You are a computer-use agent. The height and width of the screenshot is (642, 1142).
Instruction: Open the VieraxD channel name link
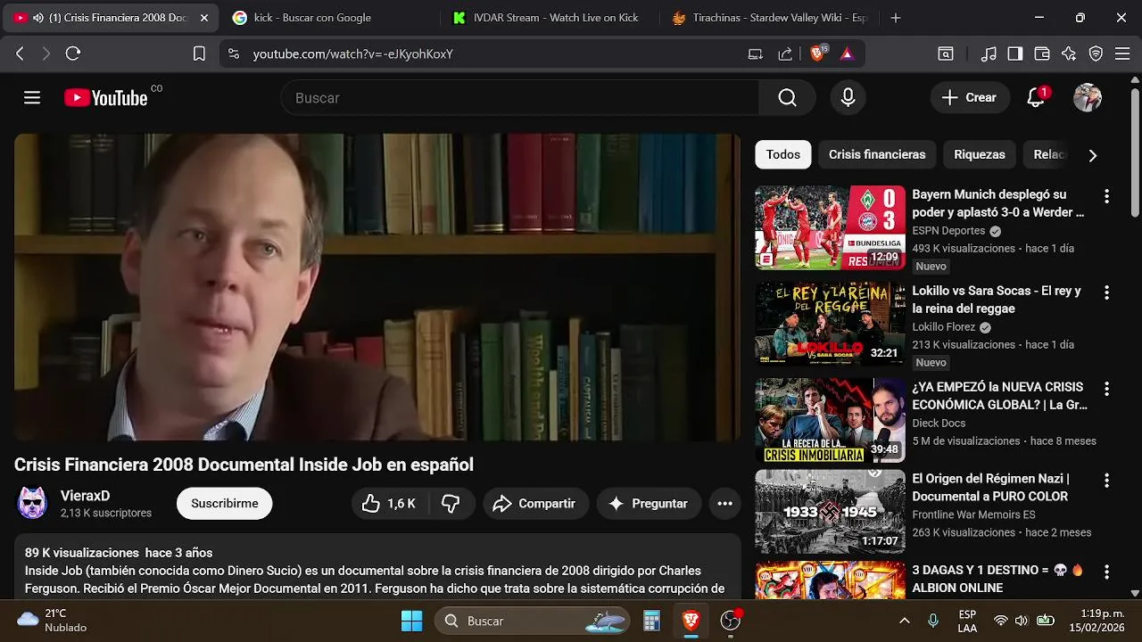(x=86, y=496)
